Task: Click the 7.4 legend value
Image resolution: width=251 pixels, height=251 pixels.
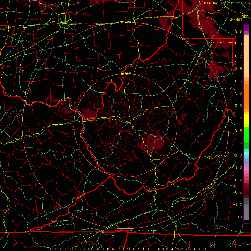Action: coord(238,69)
